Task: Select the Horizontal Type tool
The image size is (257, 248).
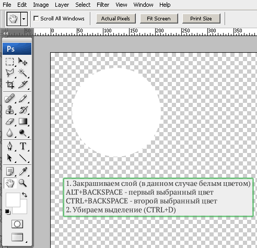Action: pos(23,146)
